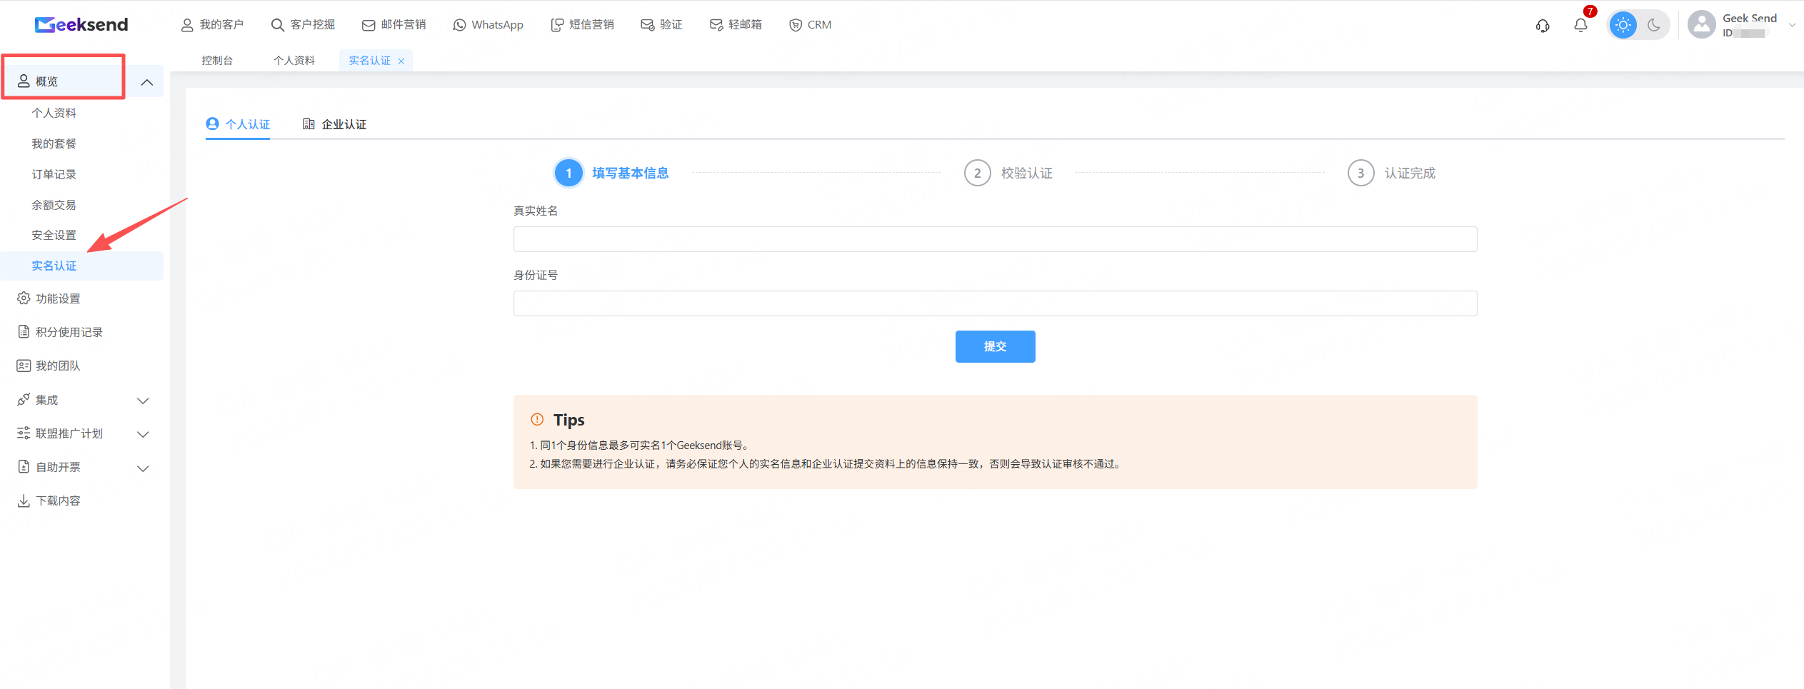
Task: Open 功能设置 in the sidebar
Action: [58, 298]
